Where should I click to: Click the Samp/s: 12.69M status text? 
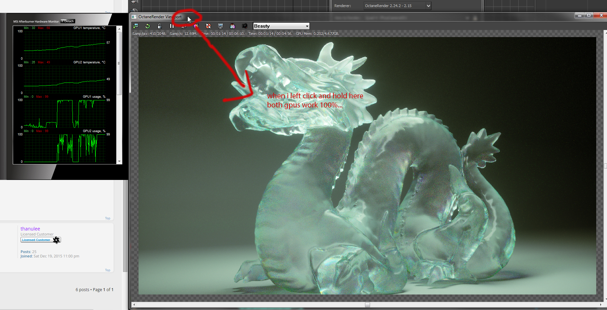[183, 34]
